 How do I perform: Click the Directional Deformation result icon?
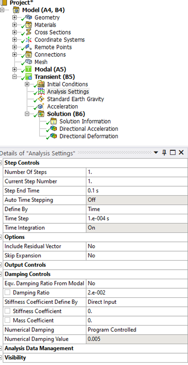point(54,136)
